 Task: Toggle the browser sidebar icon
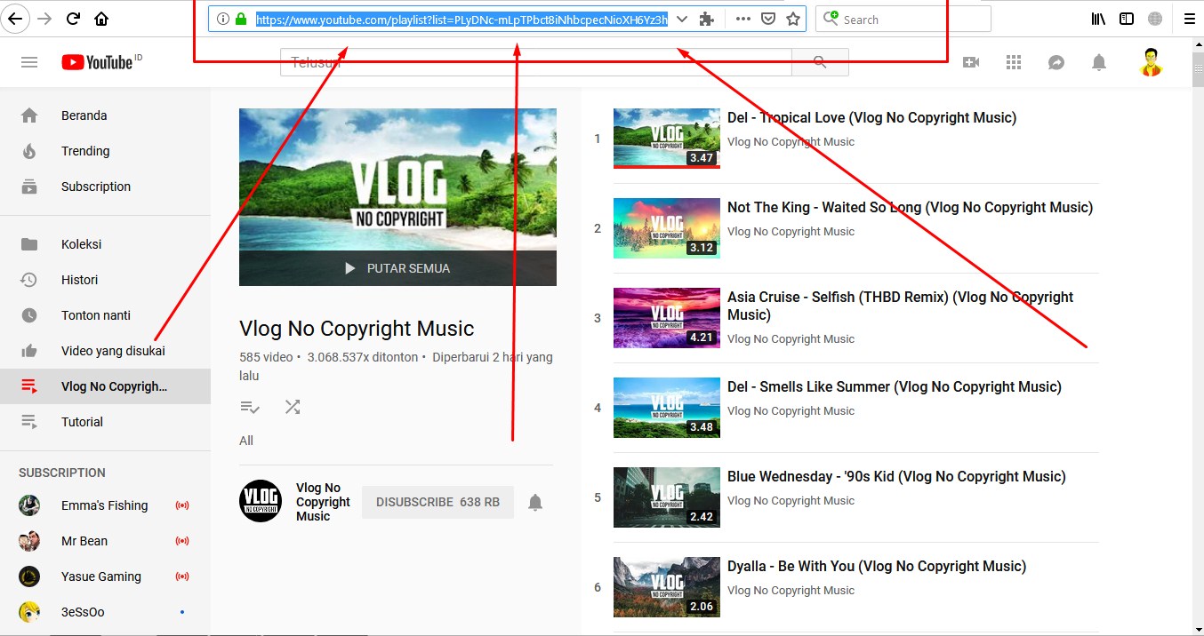pos(1127,19)
